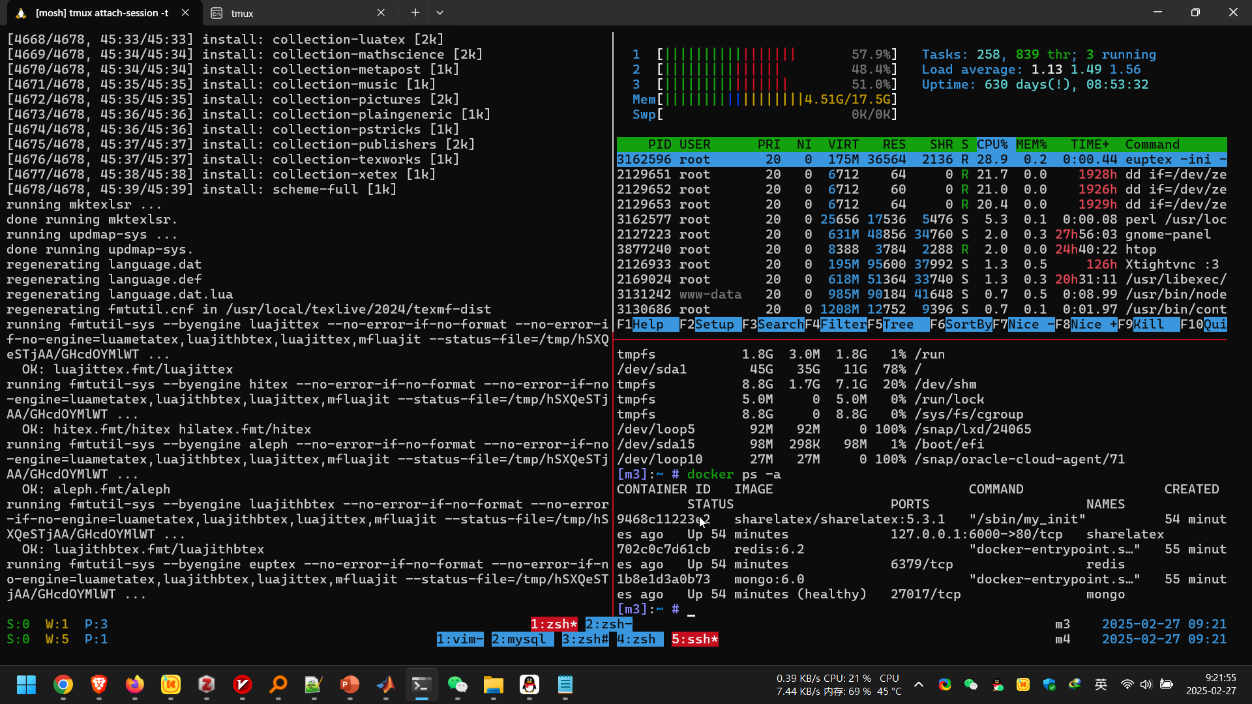Click the WeChat system tray icon
This screenshot has width=1252, height=704.
[971, 684]
